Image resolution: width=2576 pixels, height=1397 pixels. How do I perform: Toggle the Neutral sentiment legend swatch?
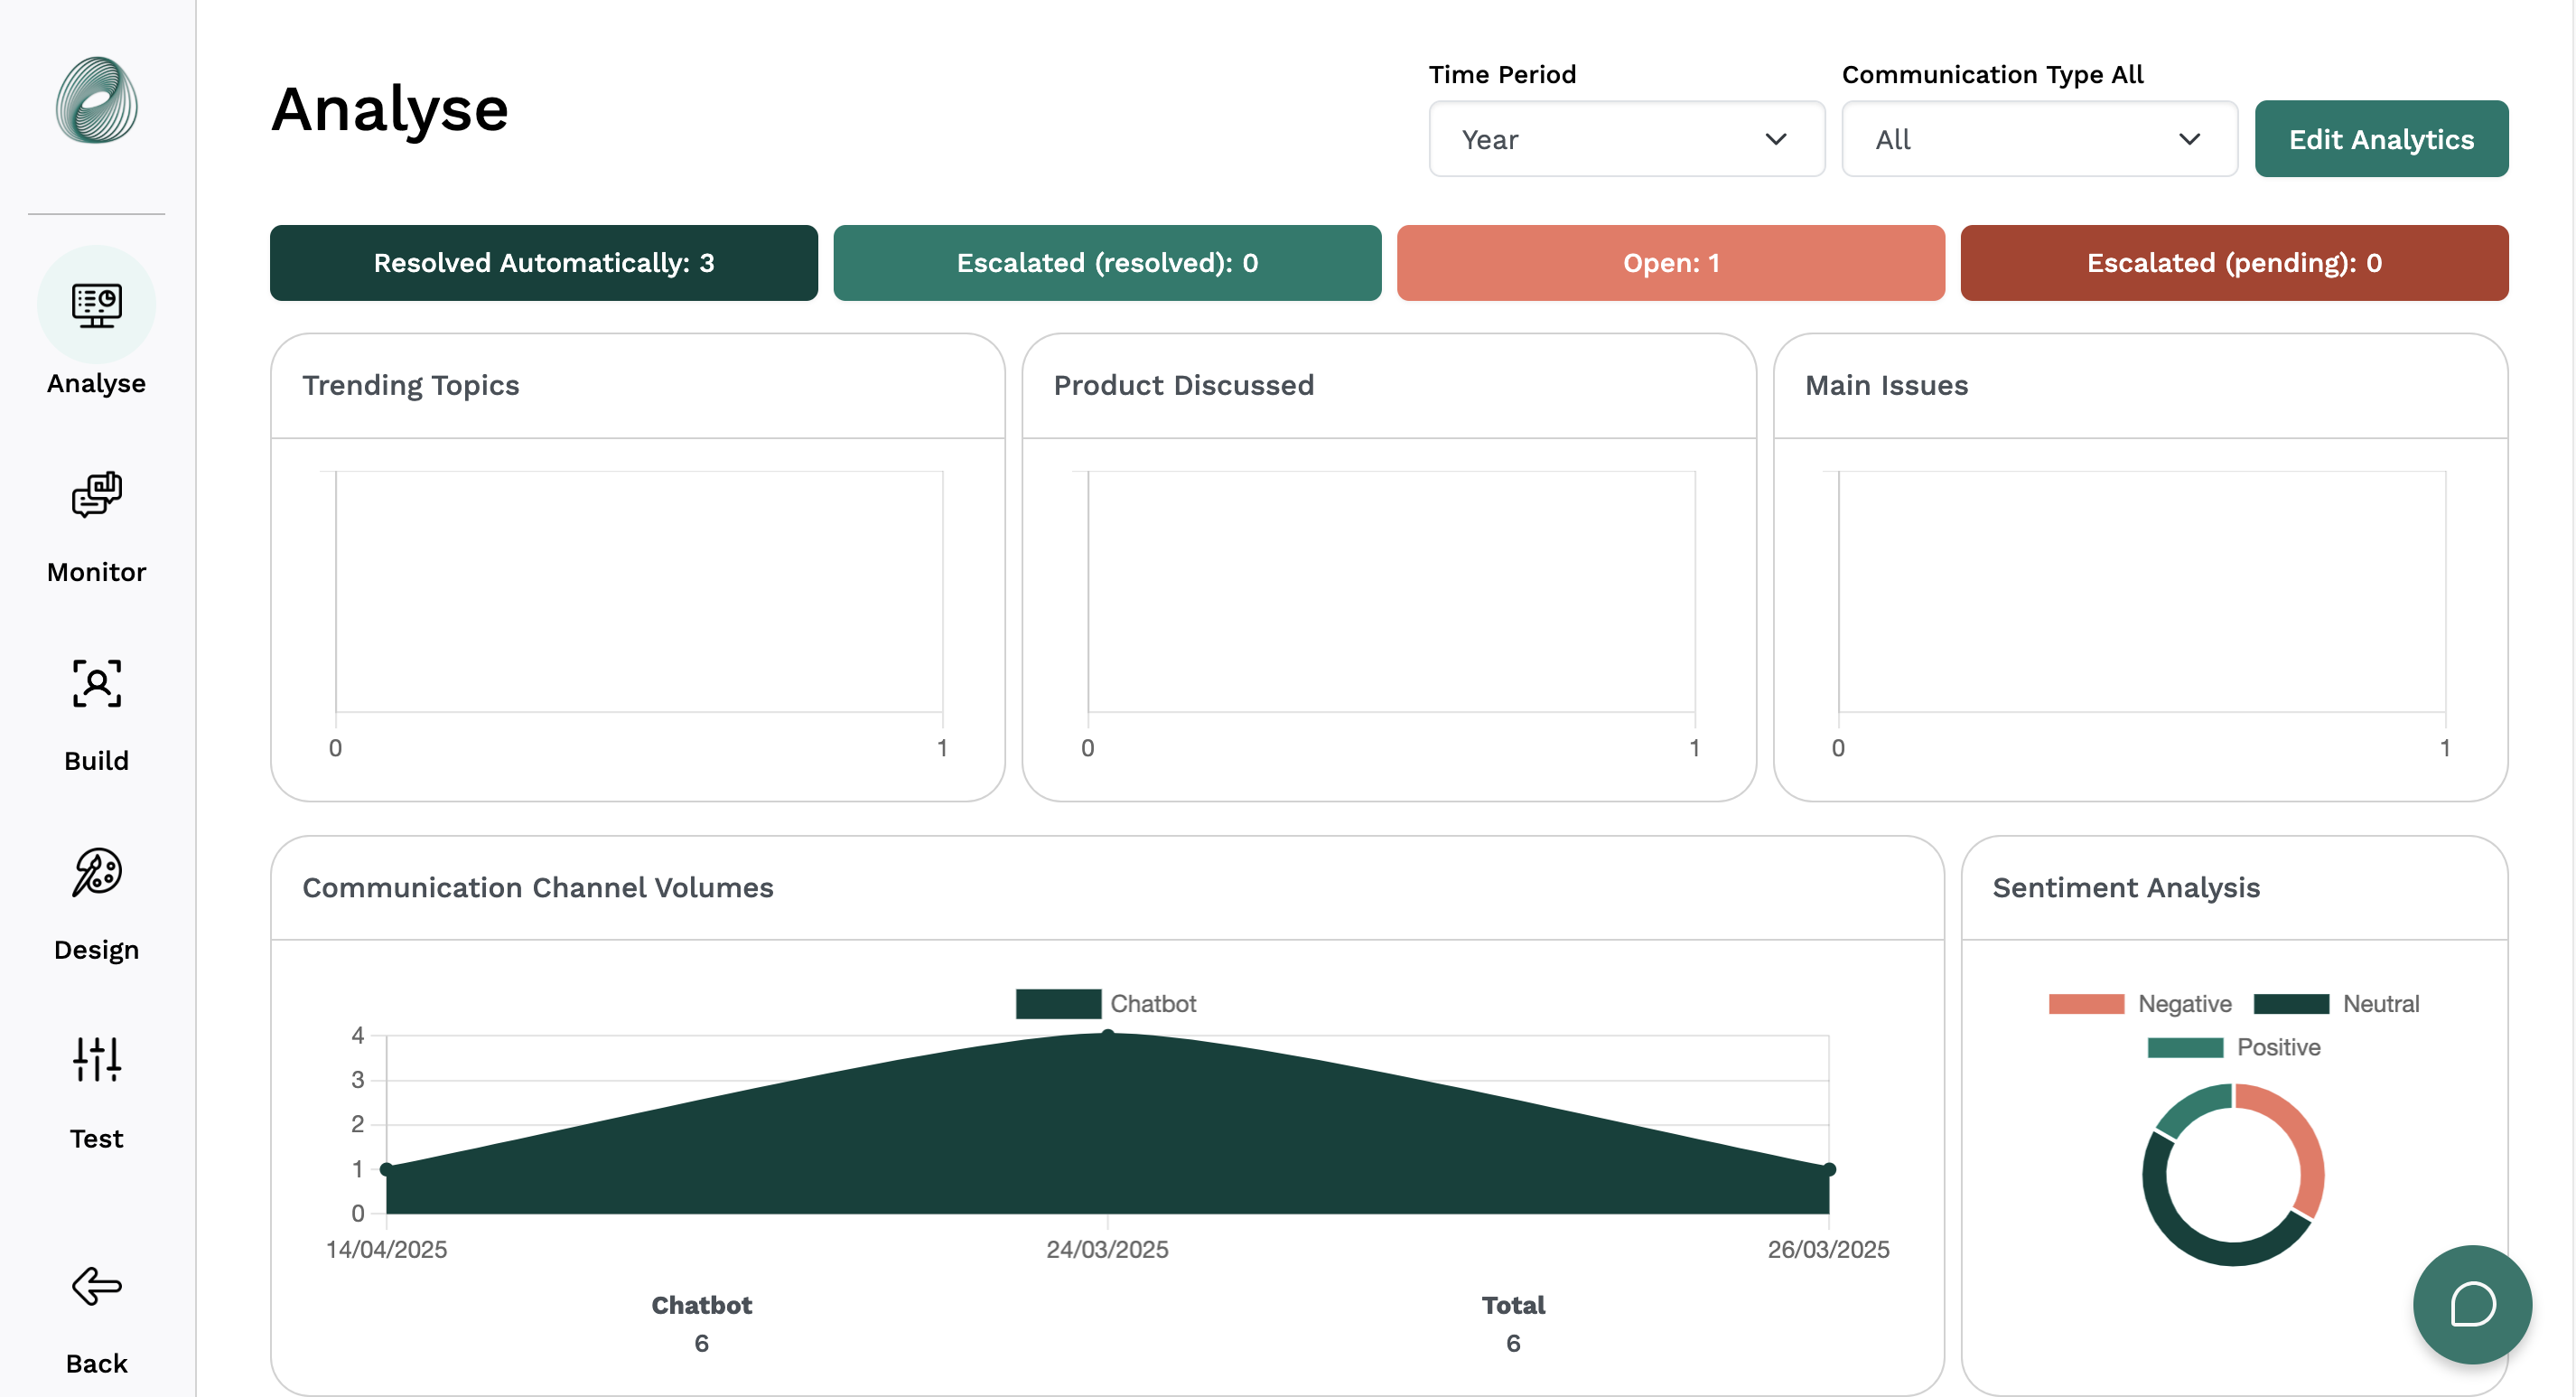pos(2291,1004)
